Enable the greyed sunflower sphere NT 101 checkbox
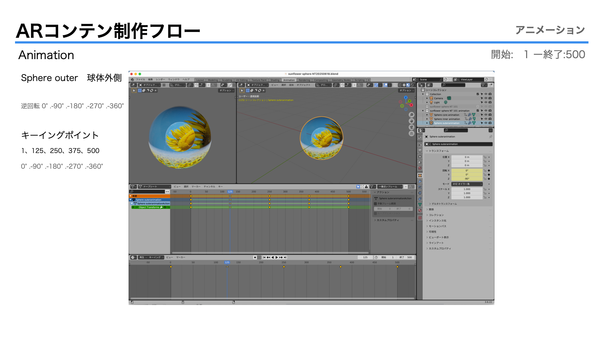Viewport: 601px width, 338px height. [478, 107]
